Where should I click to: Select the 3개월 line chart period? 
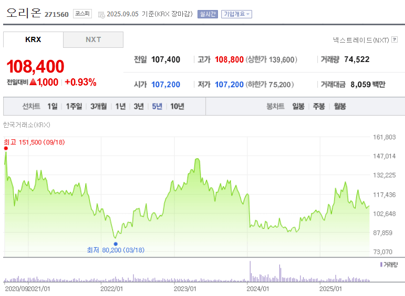(x=98, y=106)
